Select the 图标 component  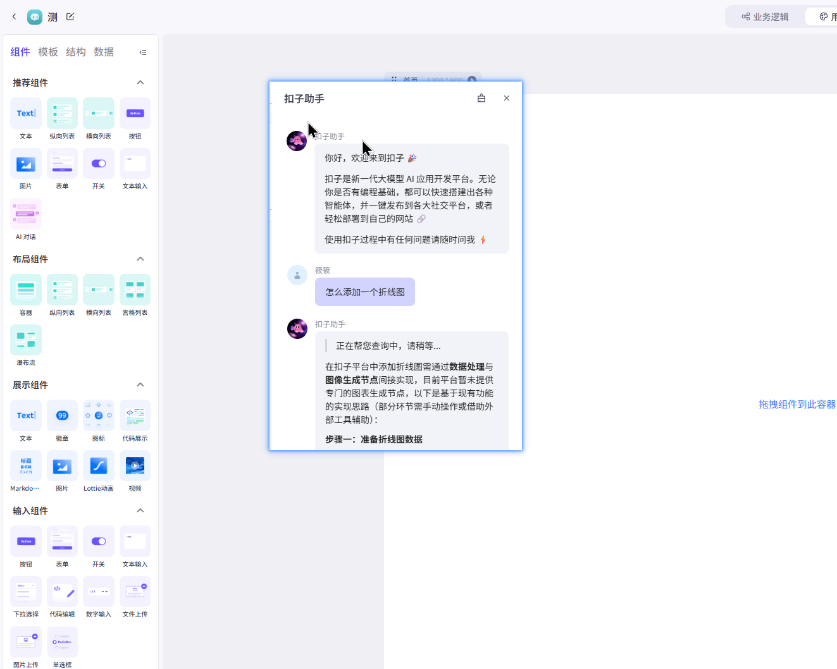click(x=99, y=421)
